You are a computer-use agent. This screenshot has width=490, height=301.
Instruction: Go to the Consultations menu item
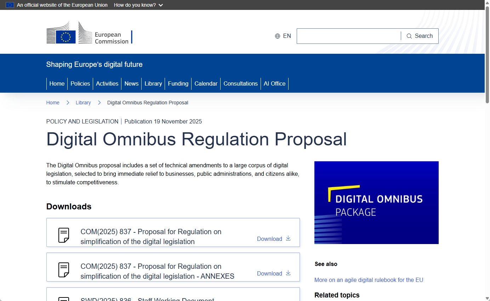[240, 84]
